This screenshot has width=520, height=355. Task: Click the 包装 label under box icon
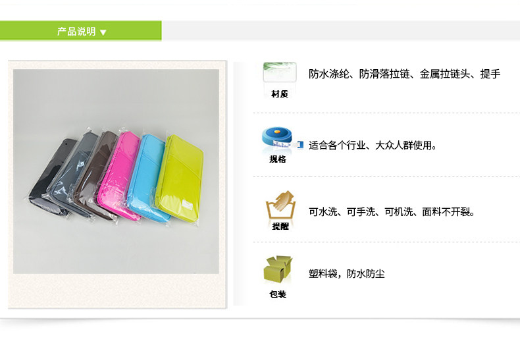(278, 294)
